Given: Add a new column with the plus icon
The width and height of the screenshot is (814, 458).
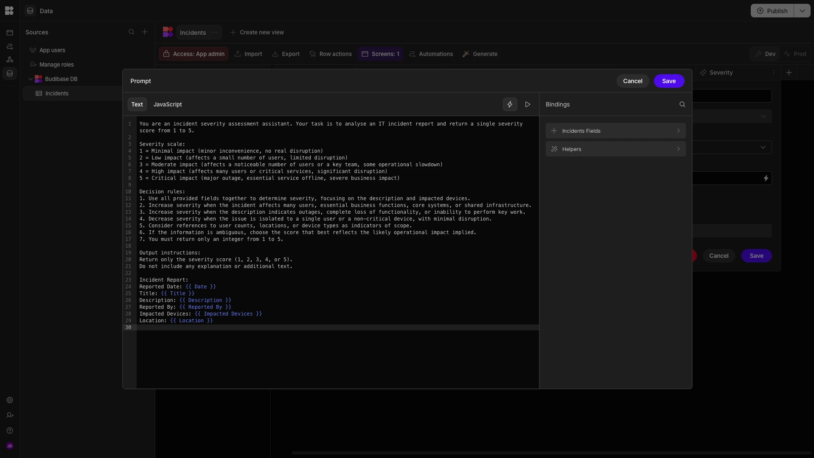Looking at the screenshot, I should pyautogui.click(x=789, y=73).
